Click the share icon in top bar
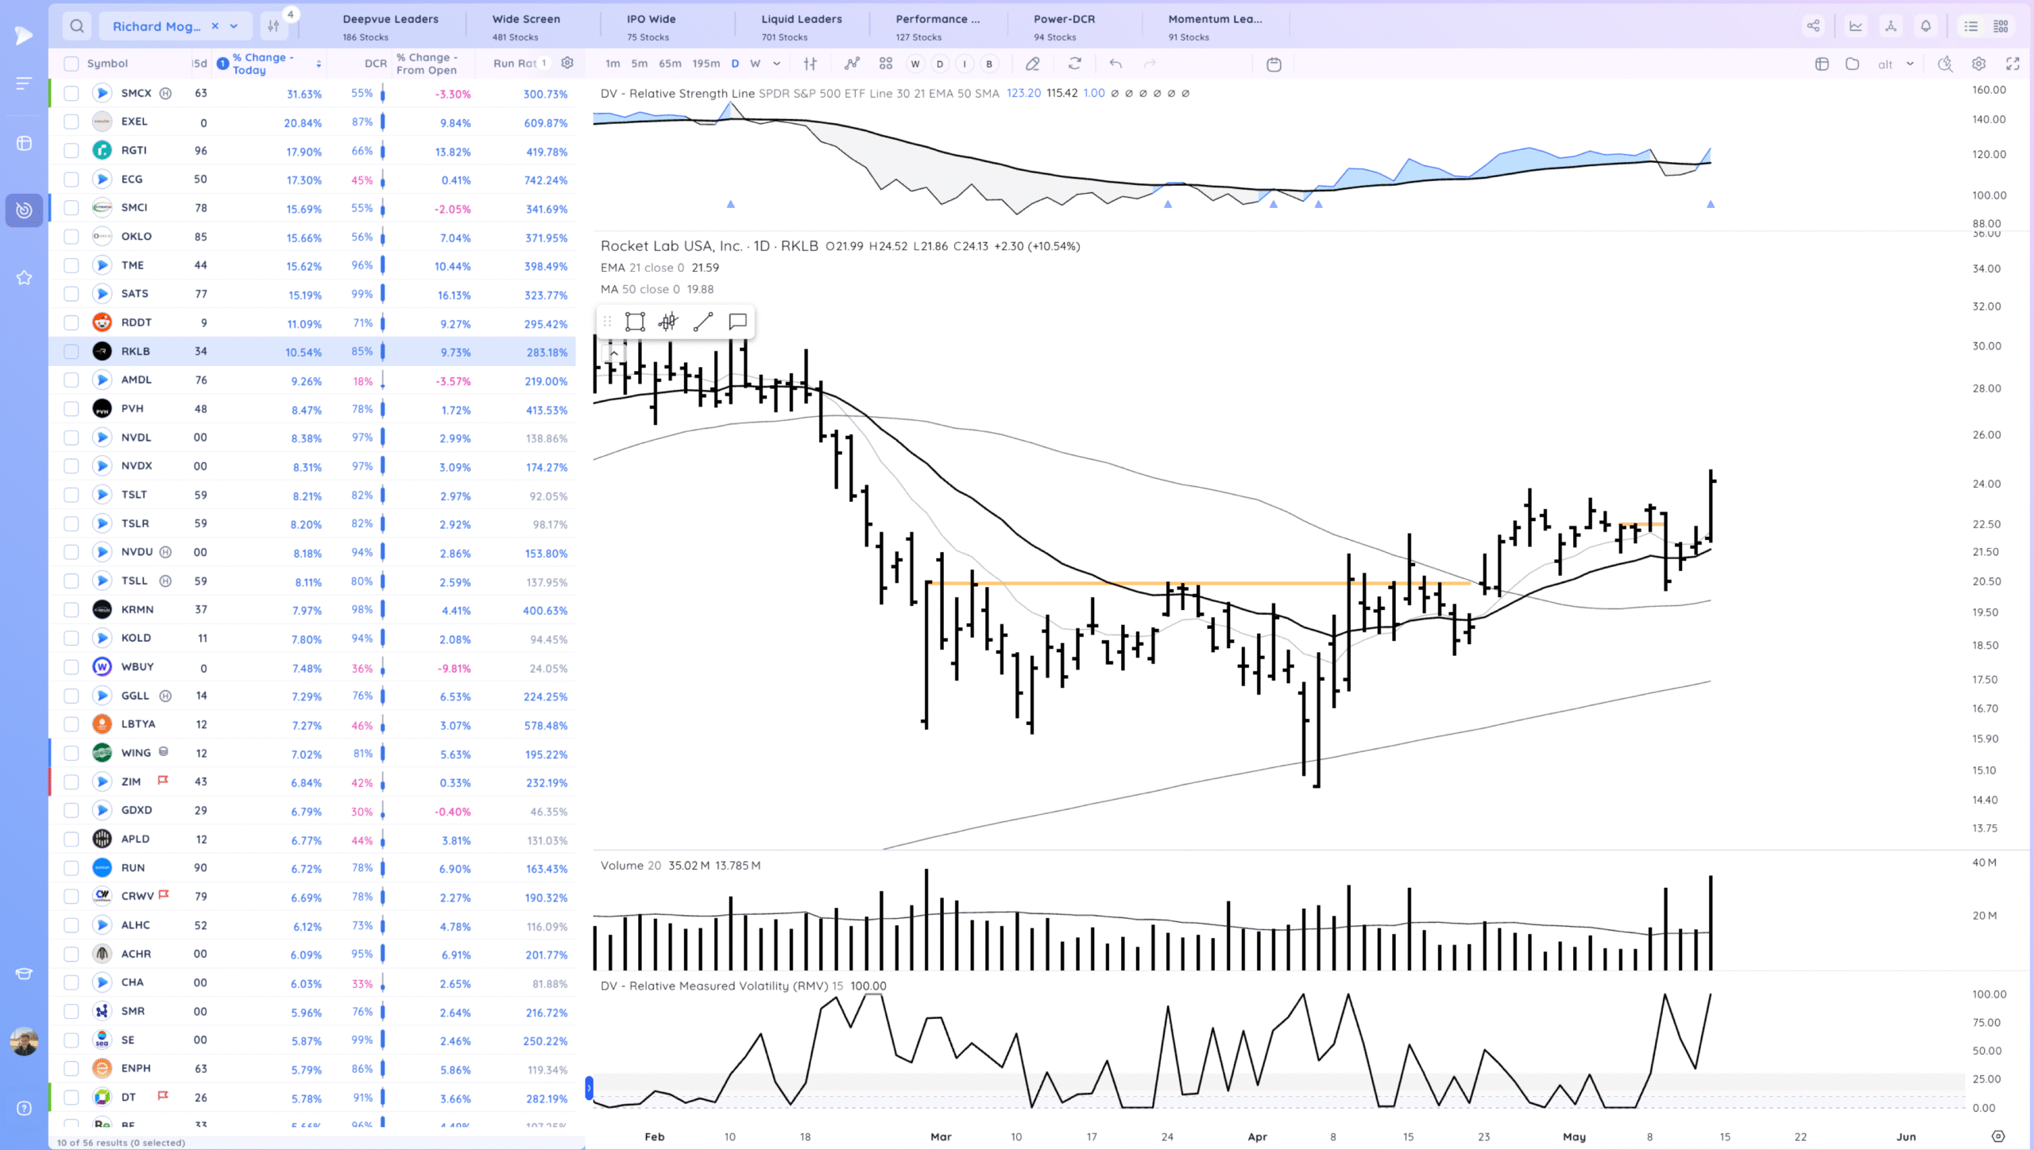2034x1150 pixels. click(x=1813, y=26)
